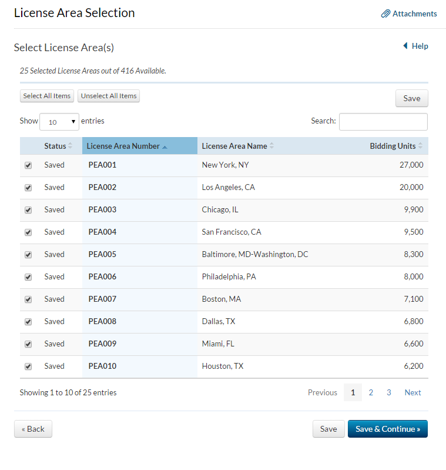446x470 pixels.
Task: Open the Show entries dropdown
Action: coord(59,122)
